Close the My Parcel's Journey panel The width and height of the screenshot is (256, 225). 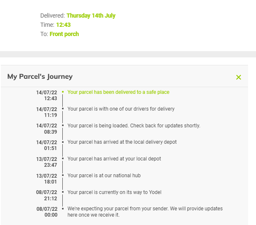click(x=238, y=77)
